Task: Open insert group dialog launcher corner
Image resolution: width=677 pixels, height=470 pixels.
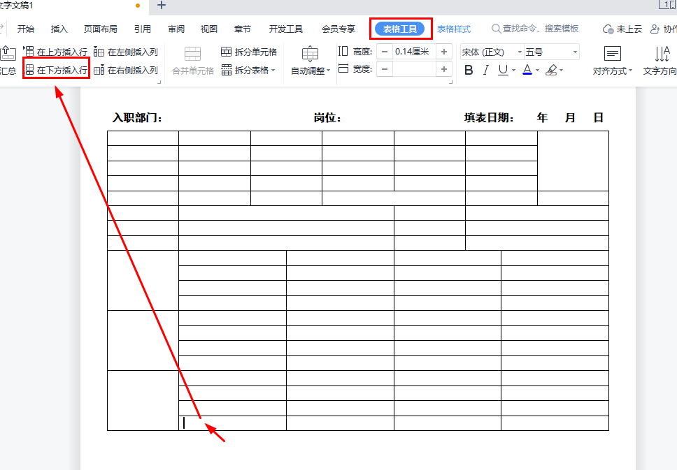Action: [159, 82]
